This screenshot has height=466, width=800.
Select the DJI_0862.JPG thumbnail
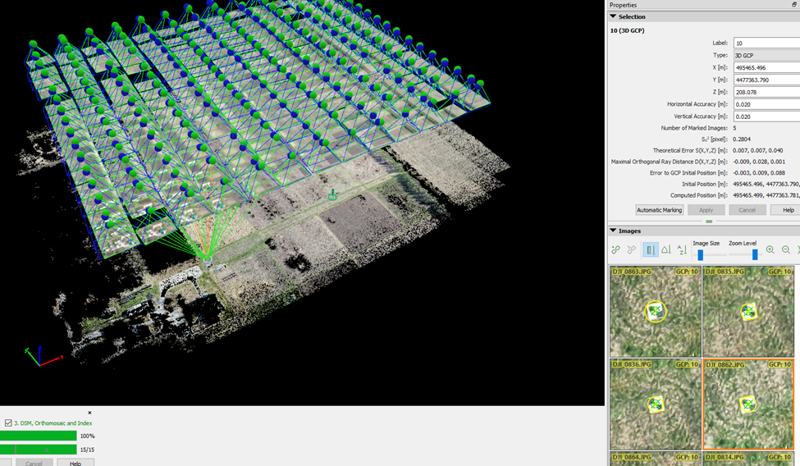pos(748,404)
